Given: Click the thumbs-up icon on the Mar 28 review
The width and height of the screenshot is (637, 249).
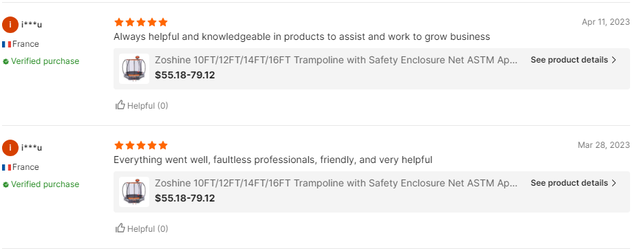Looking at the screenshot, I should tap(120, 228).
